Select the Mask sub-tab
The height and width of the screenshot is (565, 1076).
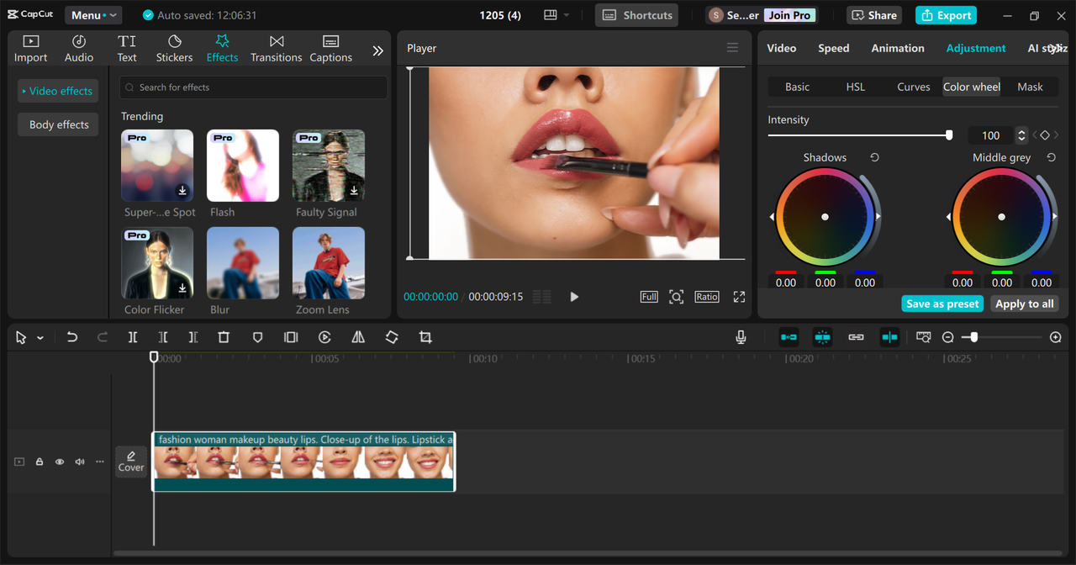point(1030,87)
